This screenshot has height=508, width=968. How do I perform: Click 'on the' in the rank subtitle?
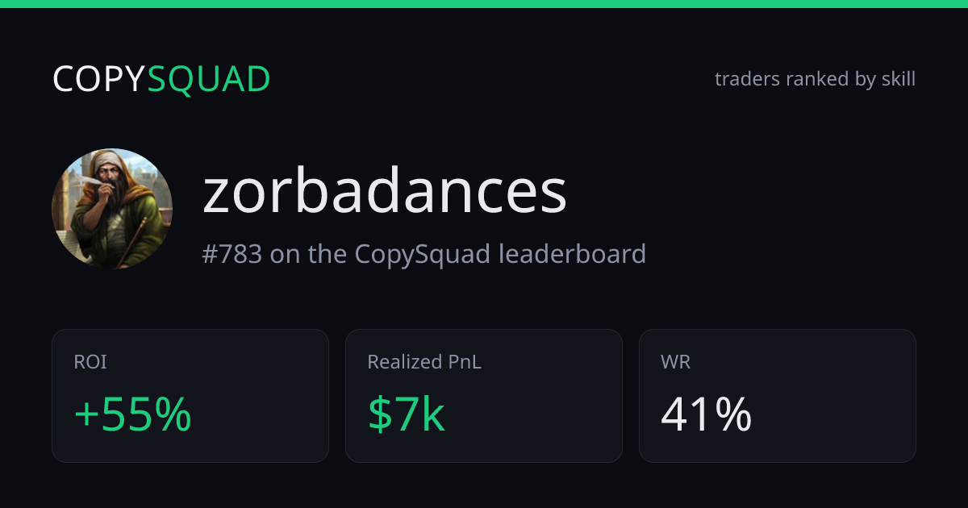pos(308,254)
